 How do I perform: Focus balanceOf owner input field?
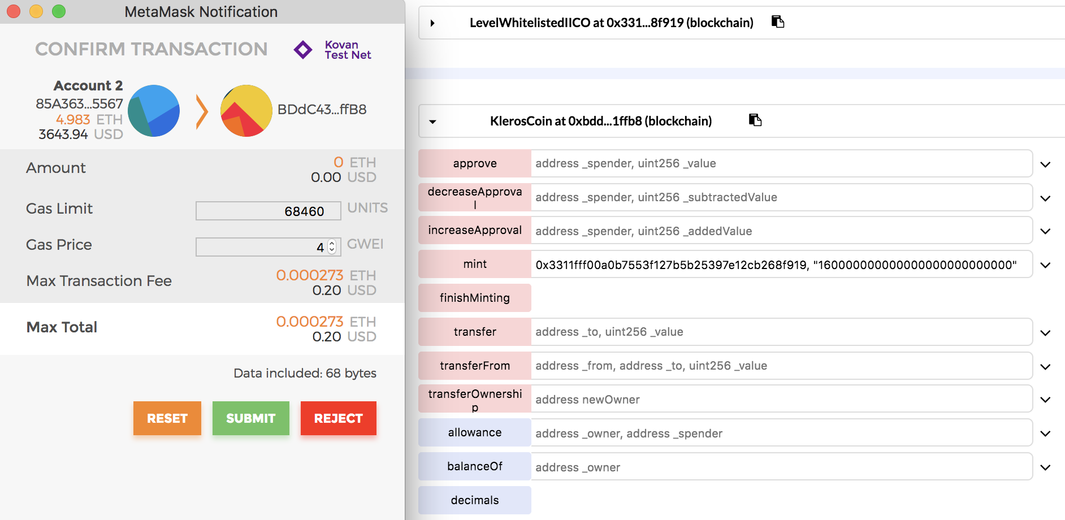(x=782, y=466)
